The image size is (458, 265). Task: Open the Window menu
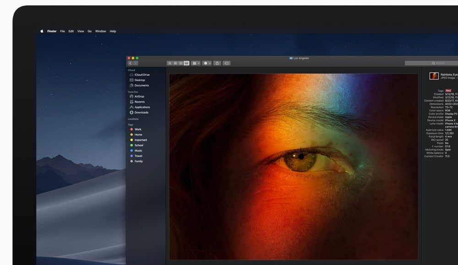[x=100, y=31]
